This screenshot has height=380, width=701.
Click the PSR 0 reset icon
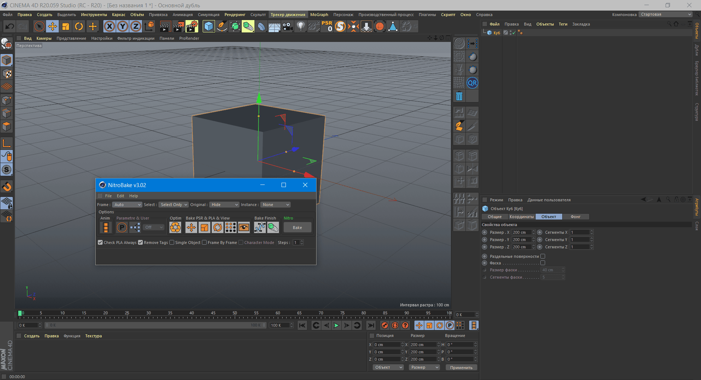click(327, 26)
